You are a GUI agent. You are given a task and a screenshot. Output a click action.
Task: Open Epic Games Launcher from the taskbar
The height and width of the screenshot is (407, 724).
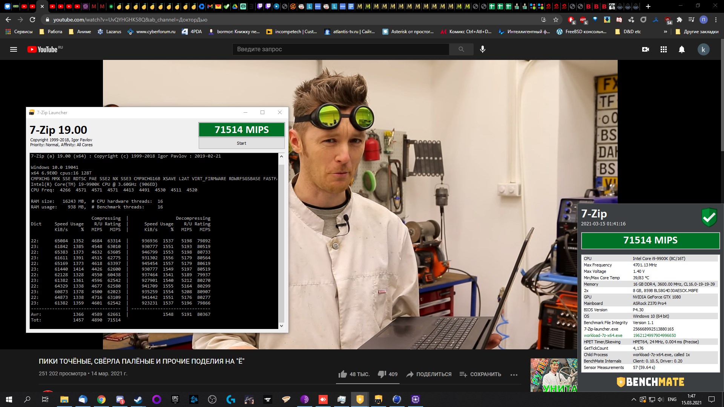(x=175, y=399)
